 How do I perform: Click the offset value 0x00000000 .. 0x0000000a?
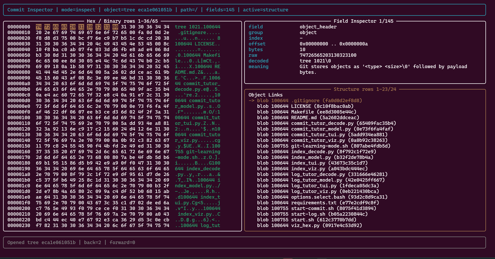334,44
